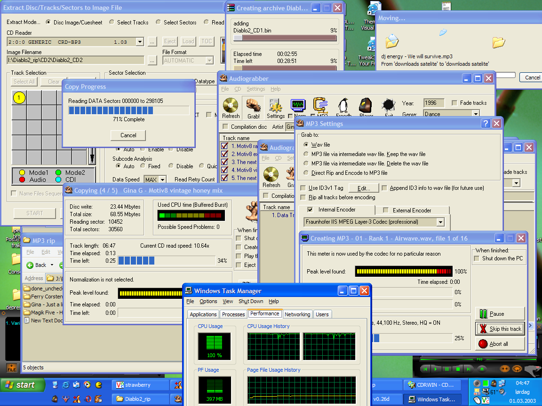
Task: Click the Grab! fist icon
Action: pos(254,105)
